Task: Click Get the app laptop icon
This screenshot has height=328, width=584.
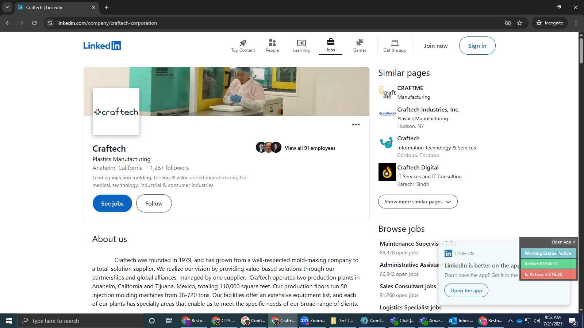Action: pos(395,43)
